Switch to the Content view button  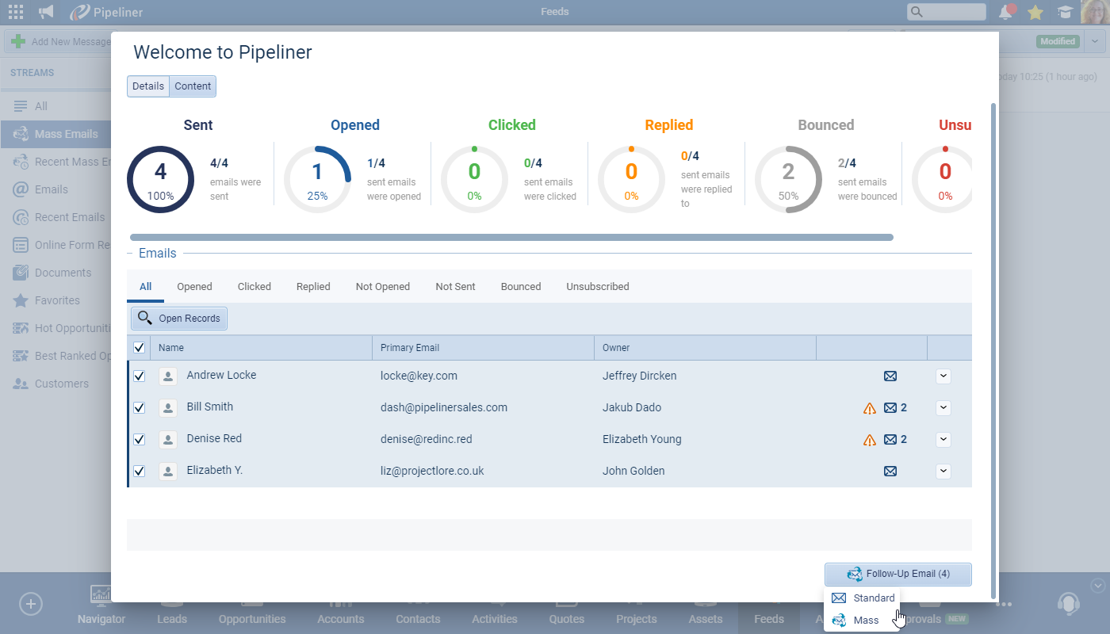(x=193, y=86)
